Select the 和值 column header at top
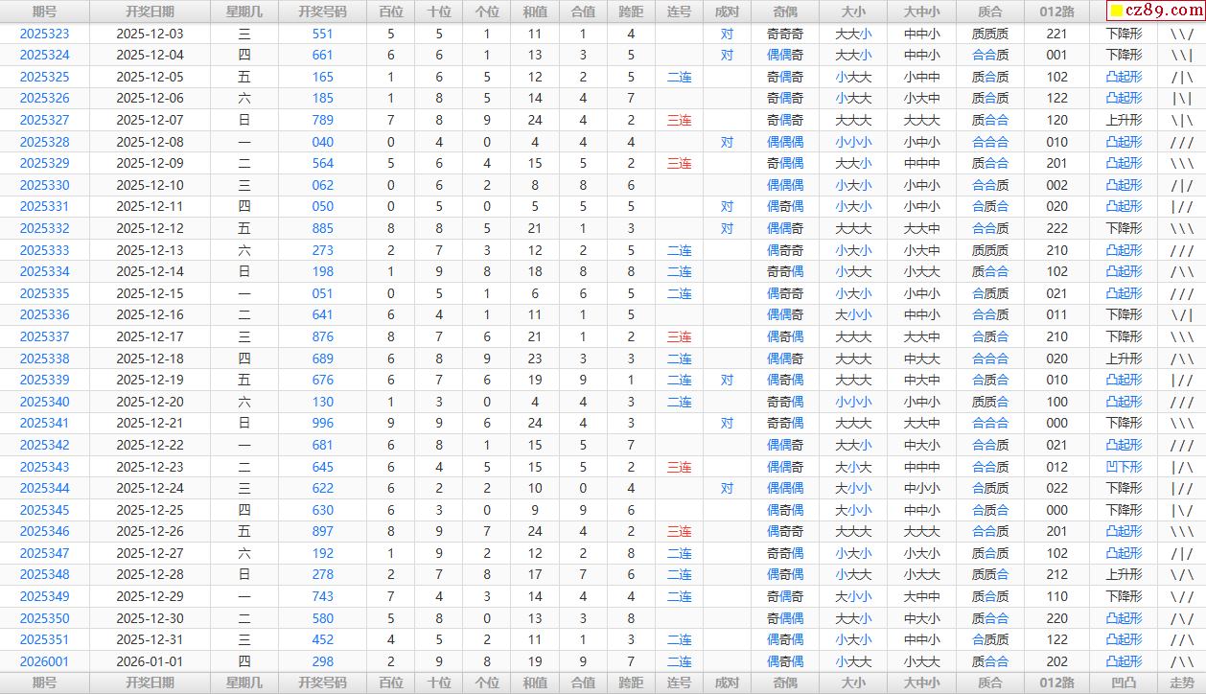1206x694 pixels. pos(535,12)
